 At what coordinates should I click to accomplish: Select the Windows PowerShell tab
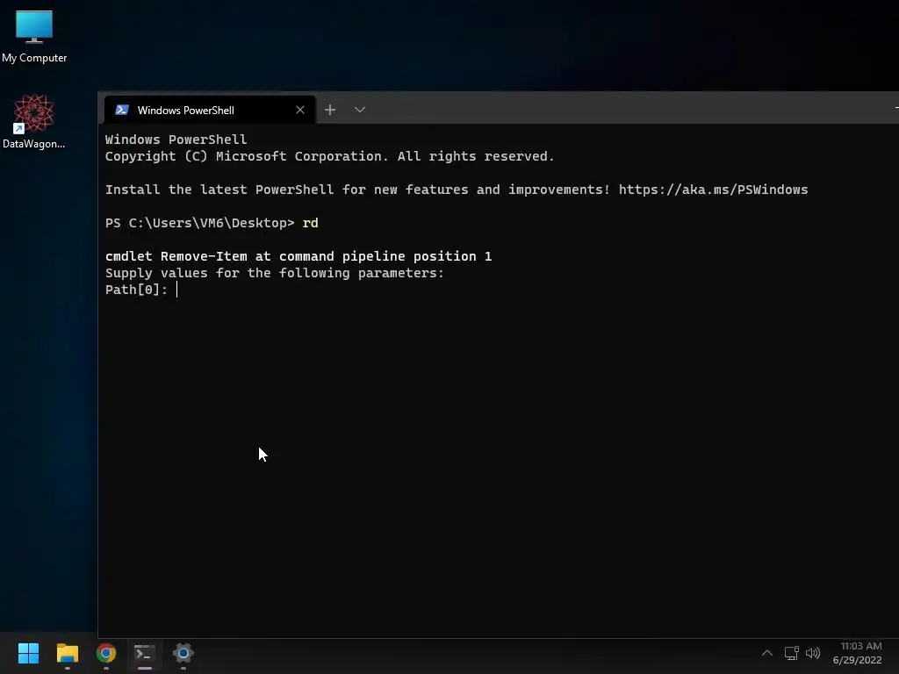pos(210,110)
